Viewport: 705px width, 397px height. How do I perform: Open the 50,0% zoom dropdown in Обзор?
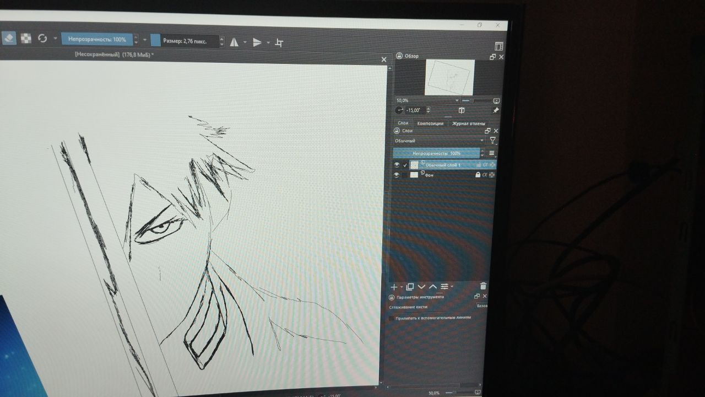(x=427, y=100)
